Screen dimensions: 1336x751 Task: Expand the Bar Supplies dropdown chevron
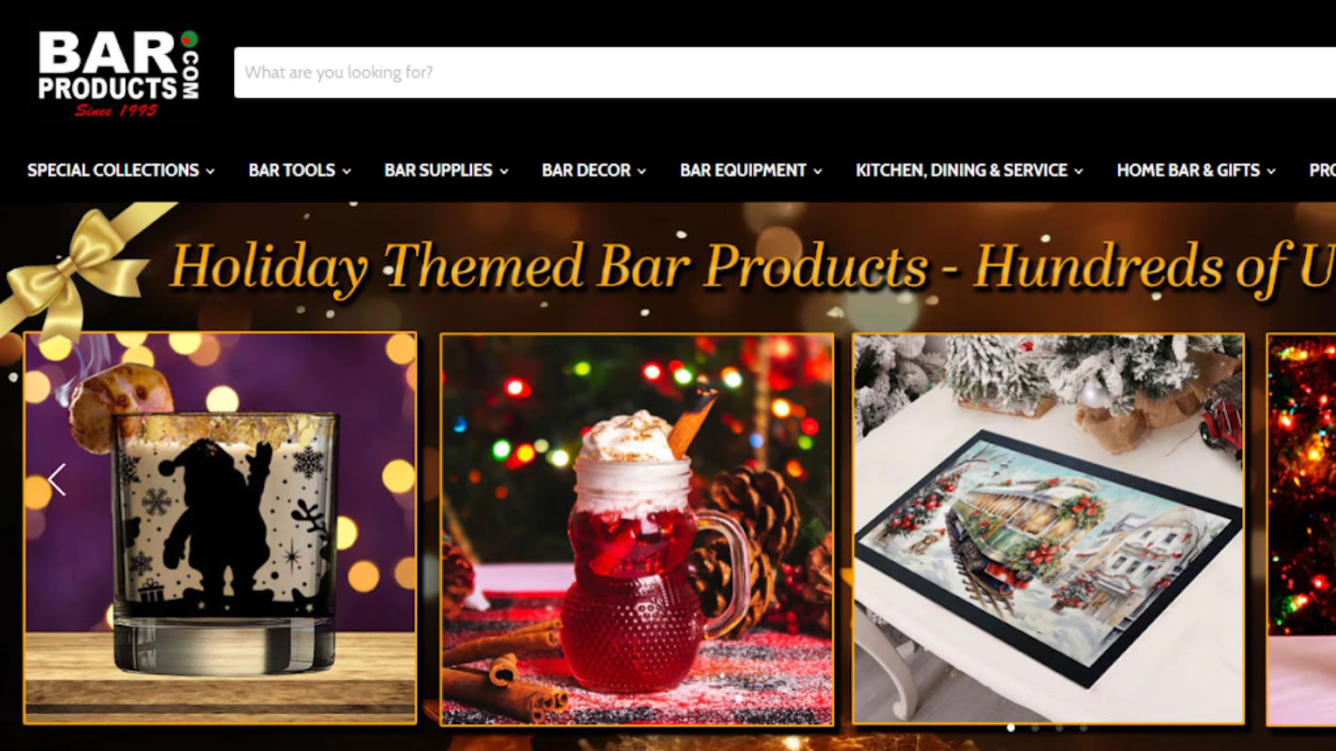(x=504, y=171)
